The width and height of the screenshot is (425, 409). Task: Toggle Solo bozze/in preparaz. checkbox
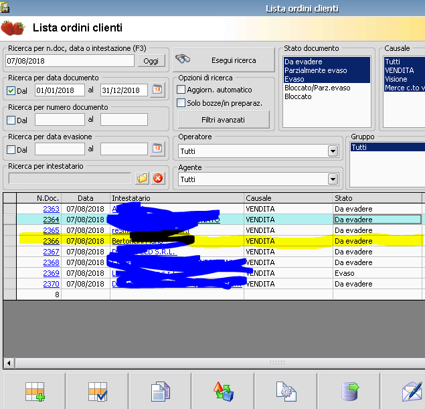pos(181,102)
